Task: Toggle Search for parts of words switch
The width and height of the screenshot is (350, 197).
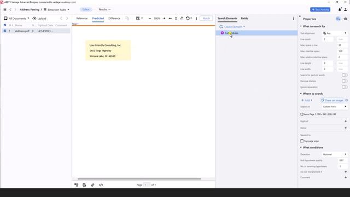Action: (x=345, y=75)
